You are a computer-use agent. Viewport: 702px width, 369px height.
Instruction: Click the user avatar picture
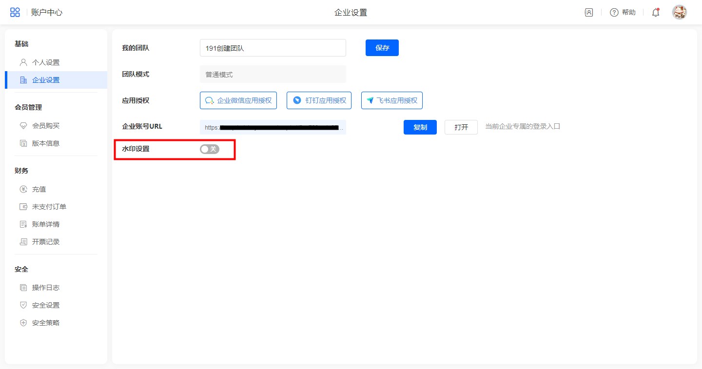pyautogui.click(x=679, y=13)
